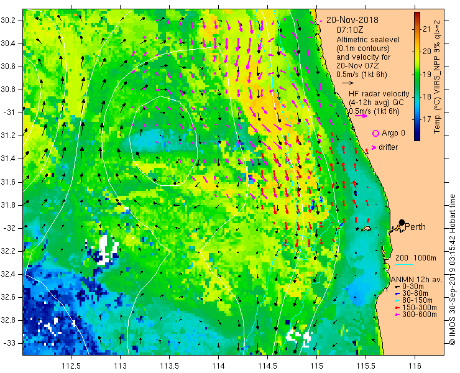Click the black Perth city marker dot
The image size is (460, 373).
pos(402,222)
